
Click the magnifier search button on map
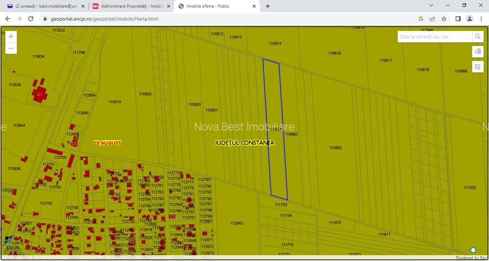(x=478, y=36)
